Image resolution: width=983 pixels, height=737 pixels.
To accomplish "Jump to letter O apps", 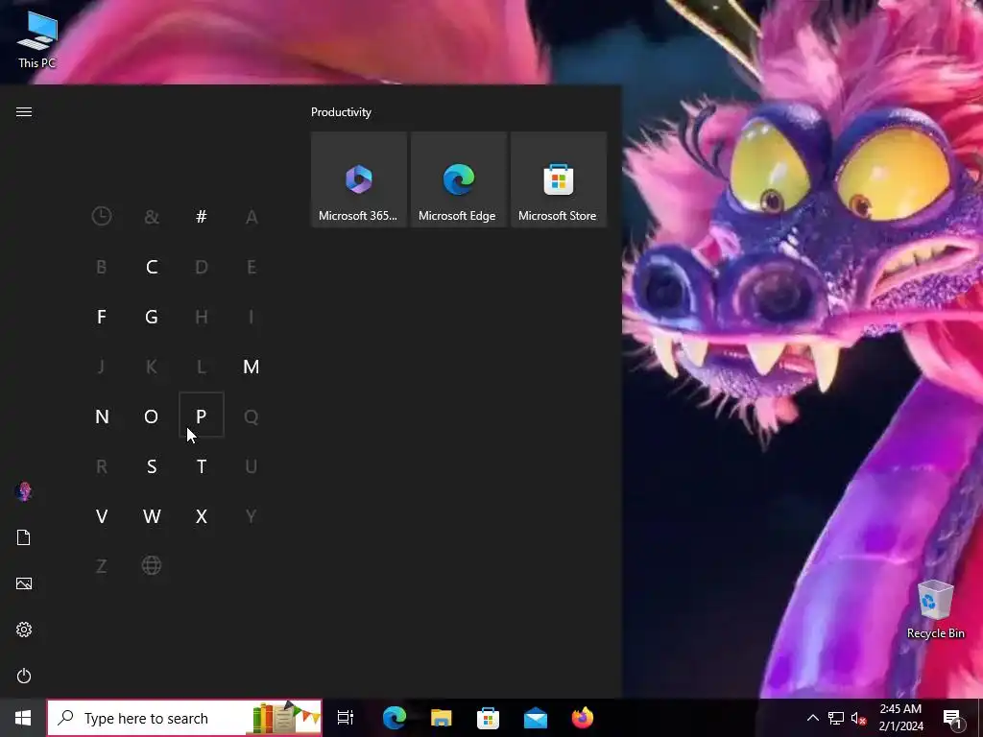I will [152, 416].
